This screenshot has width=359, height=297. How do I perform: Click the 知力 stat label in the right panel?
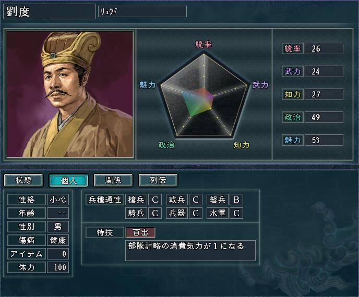point(293,94)
